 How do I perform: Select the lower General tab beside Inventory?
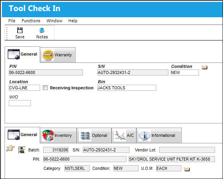22,135
